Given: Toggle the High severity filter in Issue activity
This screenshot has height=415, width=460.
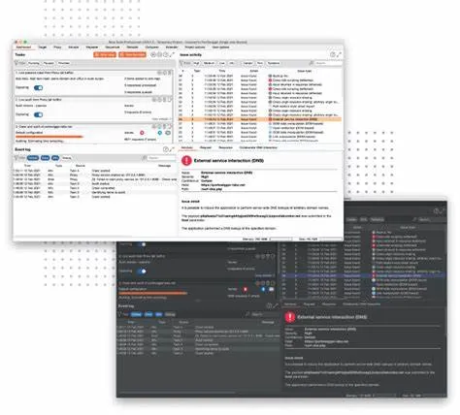Looking at the screenshot, I should pos(196,63).
